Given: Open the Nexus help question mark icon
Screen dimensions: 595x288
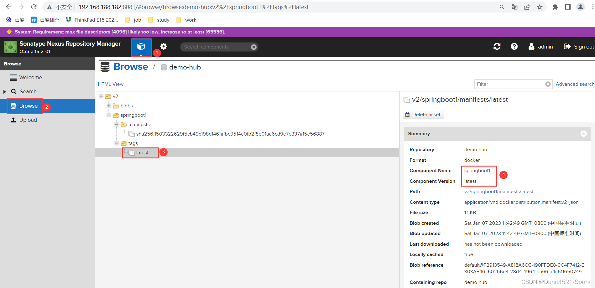Looking at the screenshot, I should pos(514,47).
